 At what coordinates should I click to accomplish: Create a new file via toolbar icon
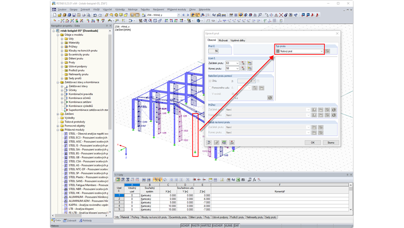pyautogui.click(x=55, y=15)
